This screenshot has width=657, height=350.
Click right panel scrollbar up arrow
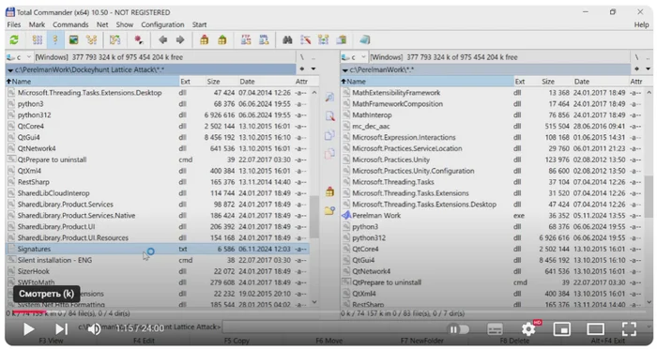649,92
